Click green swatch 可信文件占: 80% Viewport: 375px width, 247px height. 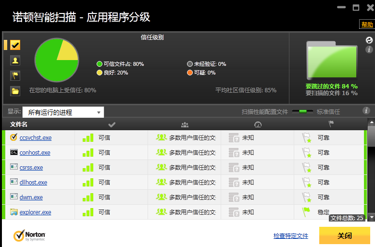[x=99, y=64]
